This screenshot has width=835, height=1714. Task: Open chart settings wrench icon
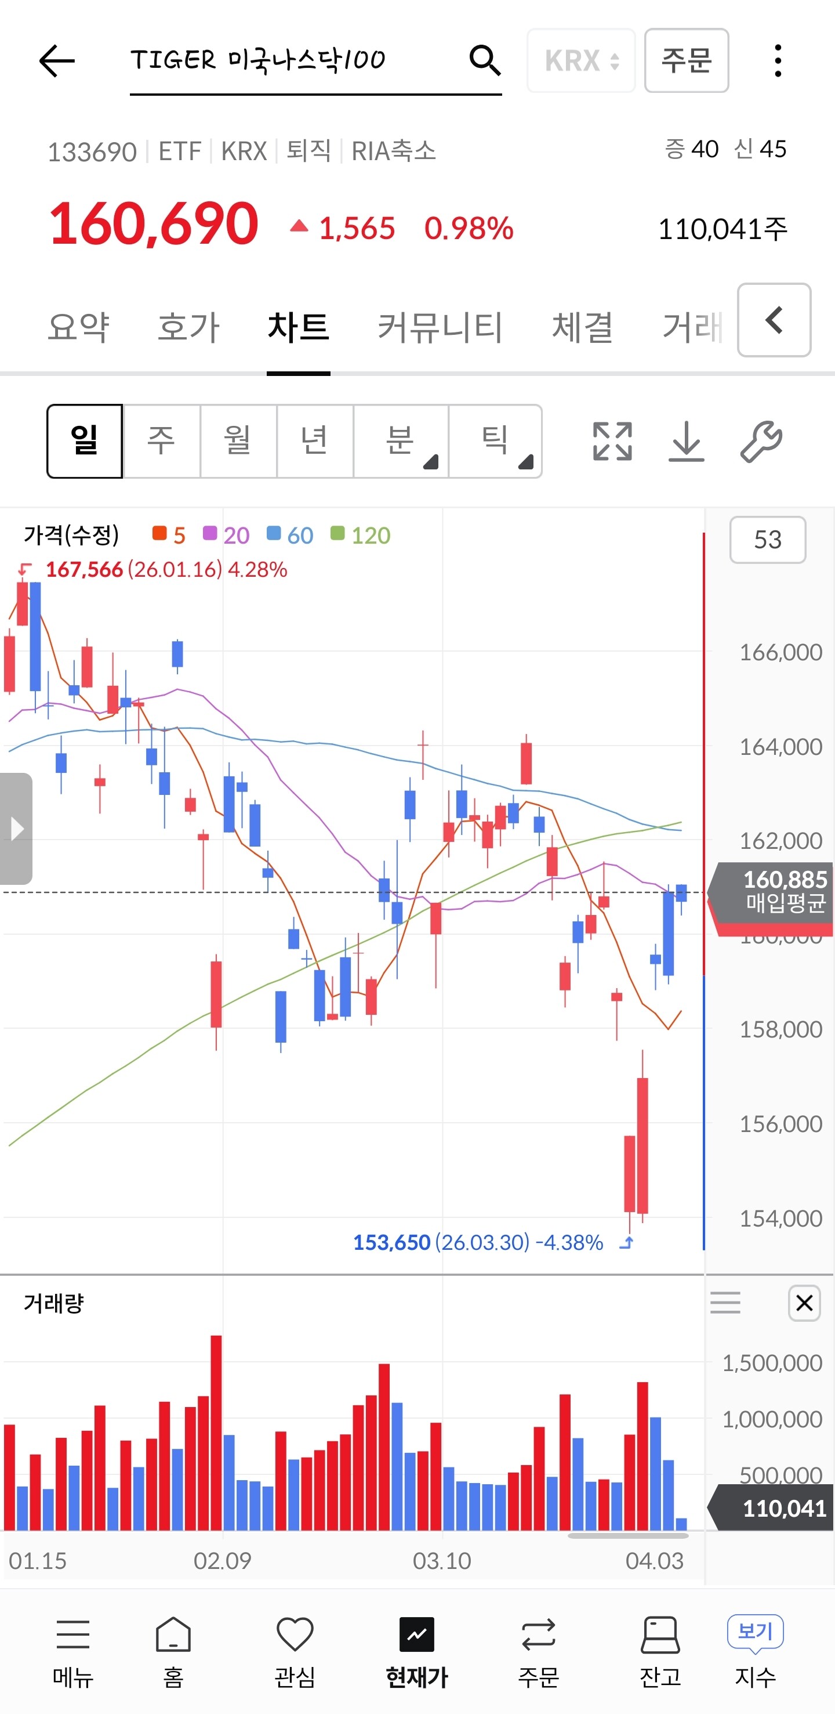761,441
